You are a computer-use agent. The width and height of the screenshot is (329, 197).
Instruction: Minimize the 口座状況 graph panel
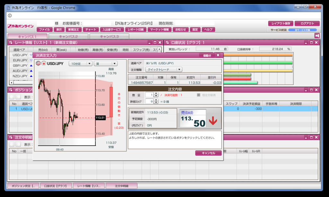306,43
